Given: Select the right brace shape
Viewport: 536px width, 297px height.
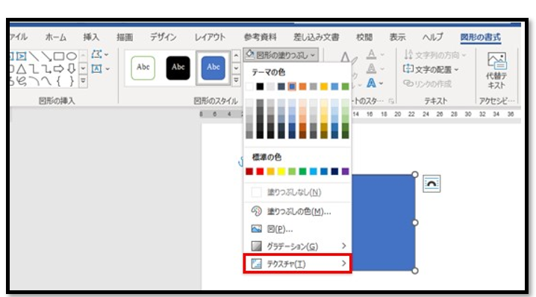Looking at the screenshot, I should [71, 81].
